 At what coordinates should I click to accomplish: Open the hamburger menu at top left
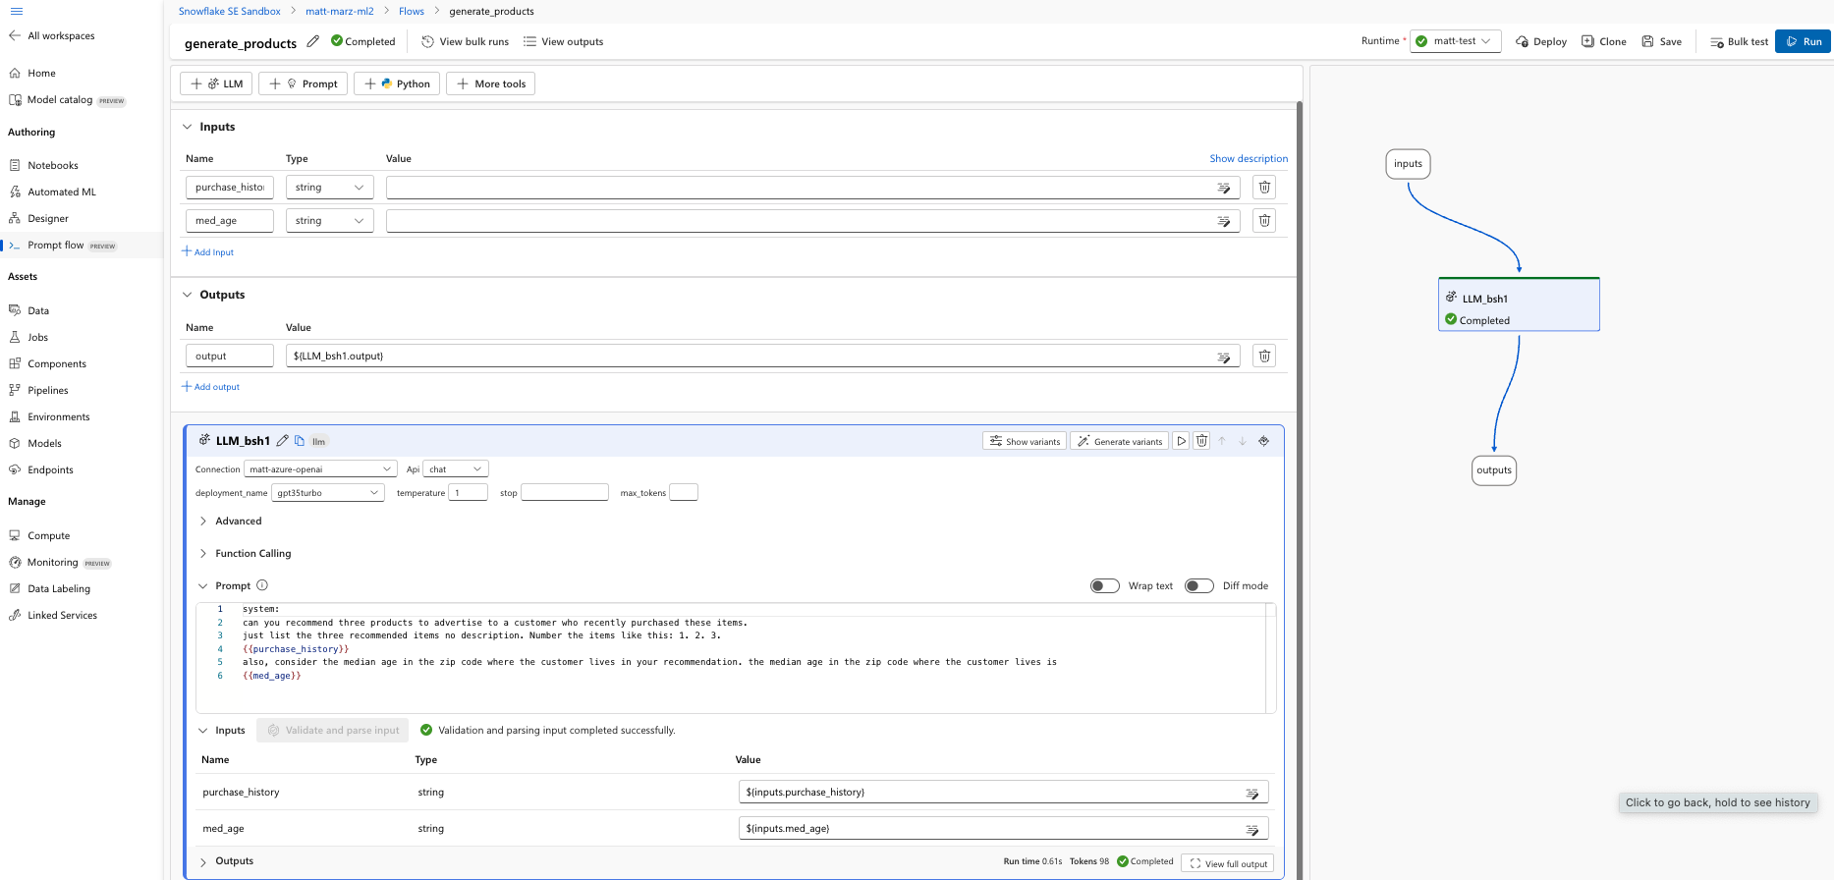pyautogui.click(x=16, y=11)
